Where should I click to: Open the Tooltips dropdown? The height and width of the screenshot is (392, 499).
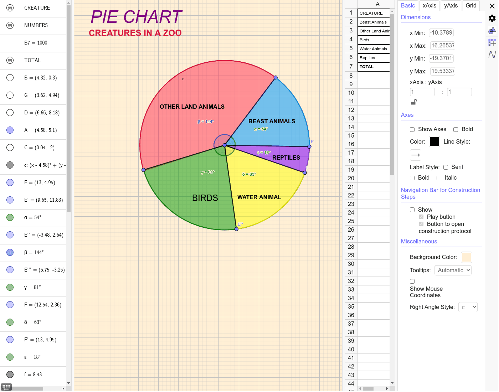tap(453, 270)
